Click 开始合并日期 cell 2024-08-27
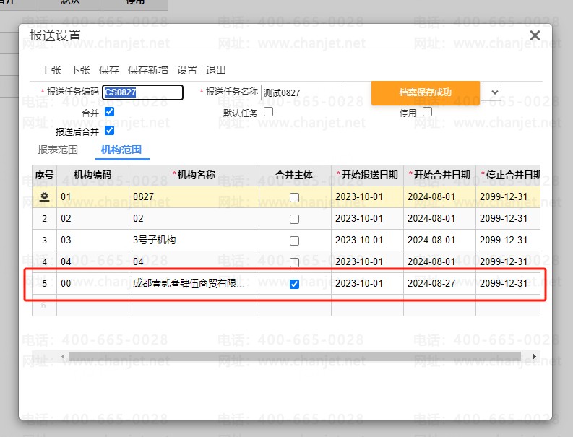 point(439,283)
